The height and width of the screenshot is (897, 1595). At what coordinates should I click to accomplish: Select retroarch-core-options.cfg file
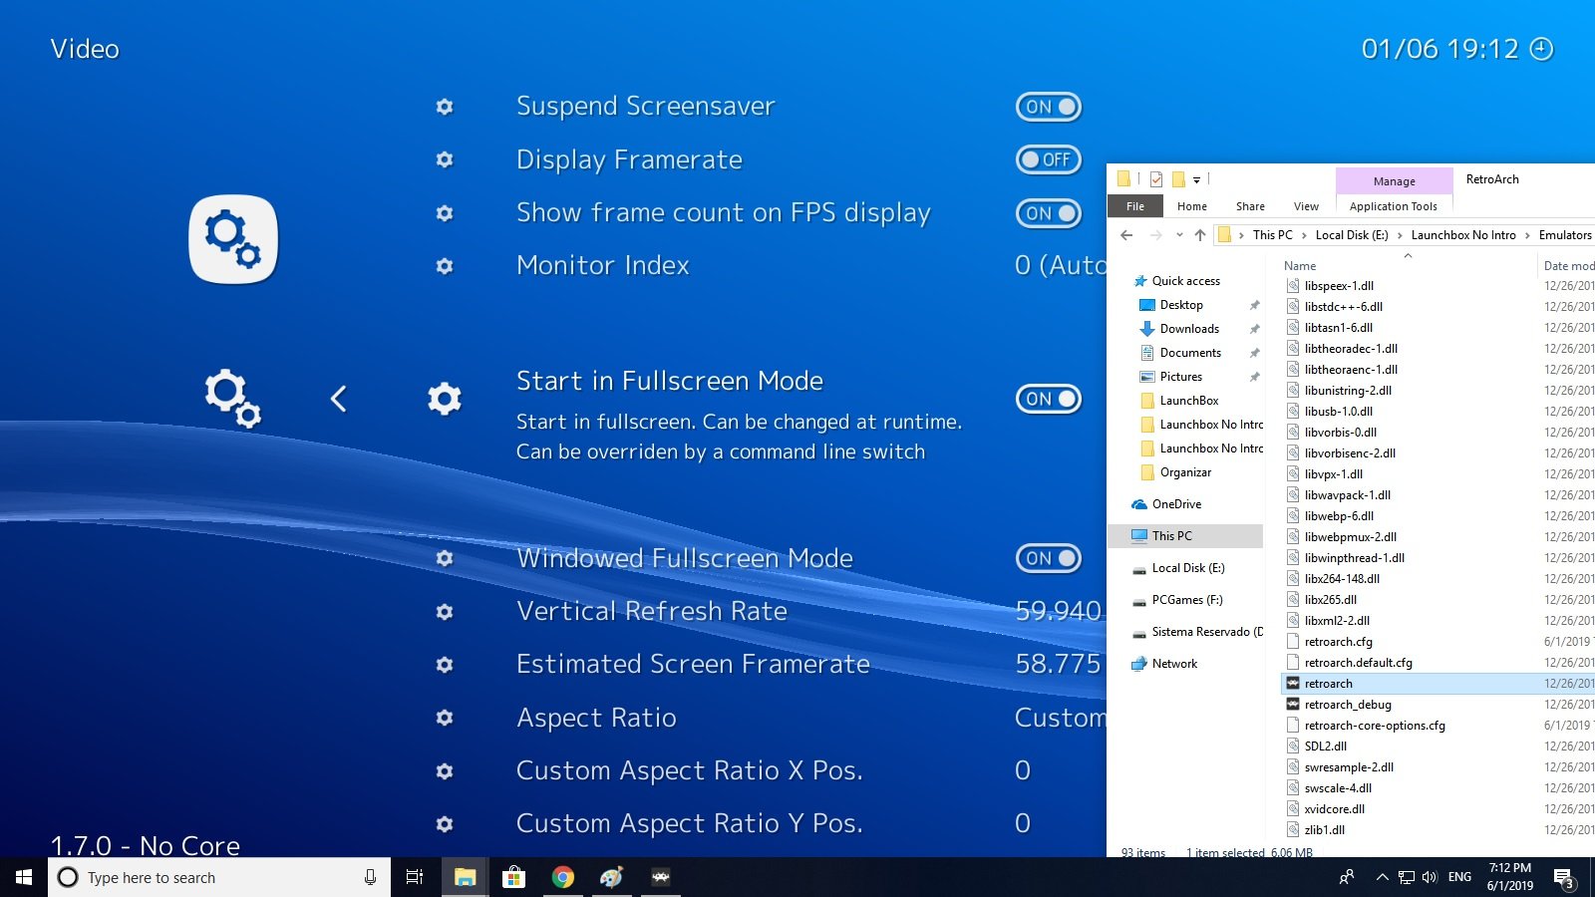click(1375, 726)
